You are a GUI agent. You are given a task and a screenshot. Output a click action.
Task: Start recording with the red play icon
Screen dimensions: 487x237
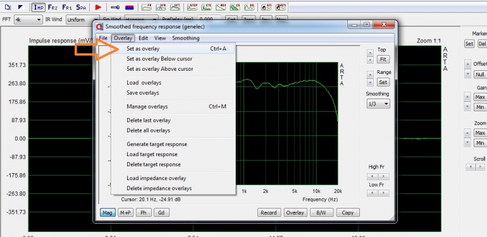point(98,7)
